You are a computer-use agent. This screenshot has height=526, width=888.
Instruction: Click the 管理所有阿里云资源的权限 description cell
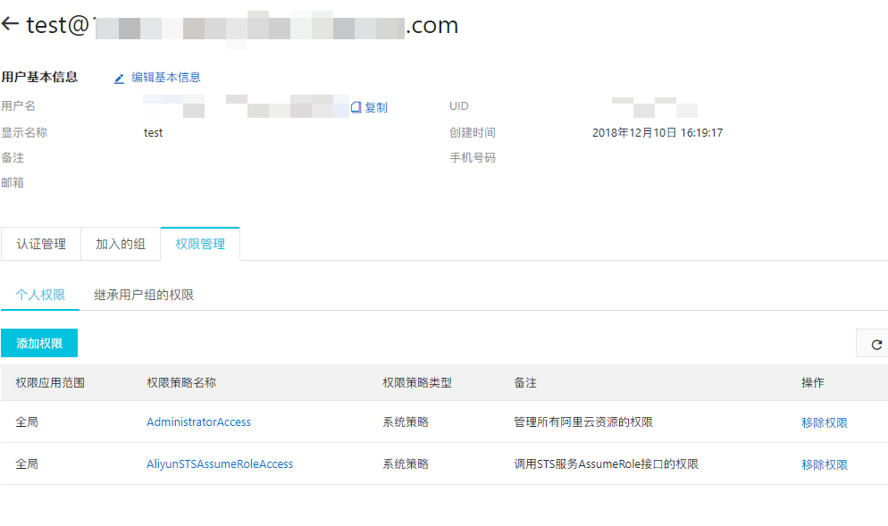coord(590,422)
